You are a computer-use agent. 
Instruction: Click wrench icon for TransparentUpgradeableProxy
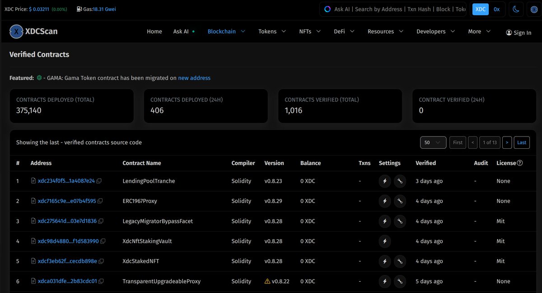(x=400, y=281)
